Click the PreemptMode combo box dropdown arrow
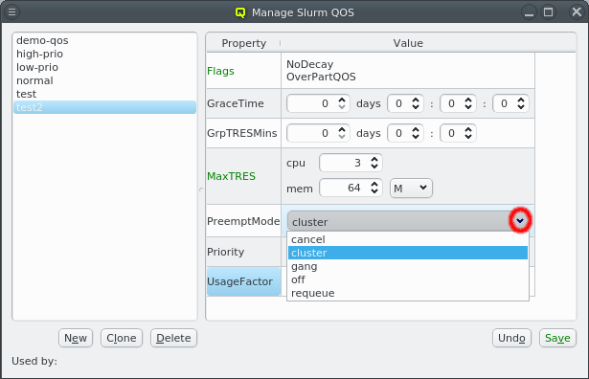Viewport: 589px width, 379px height. [520, 221]
